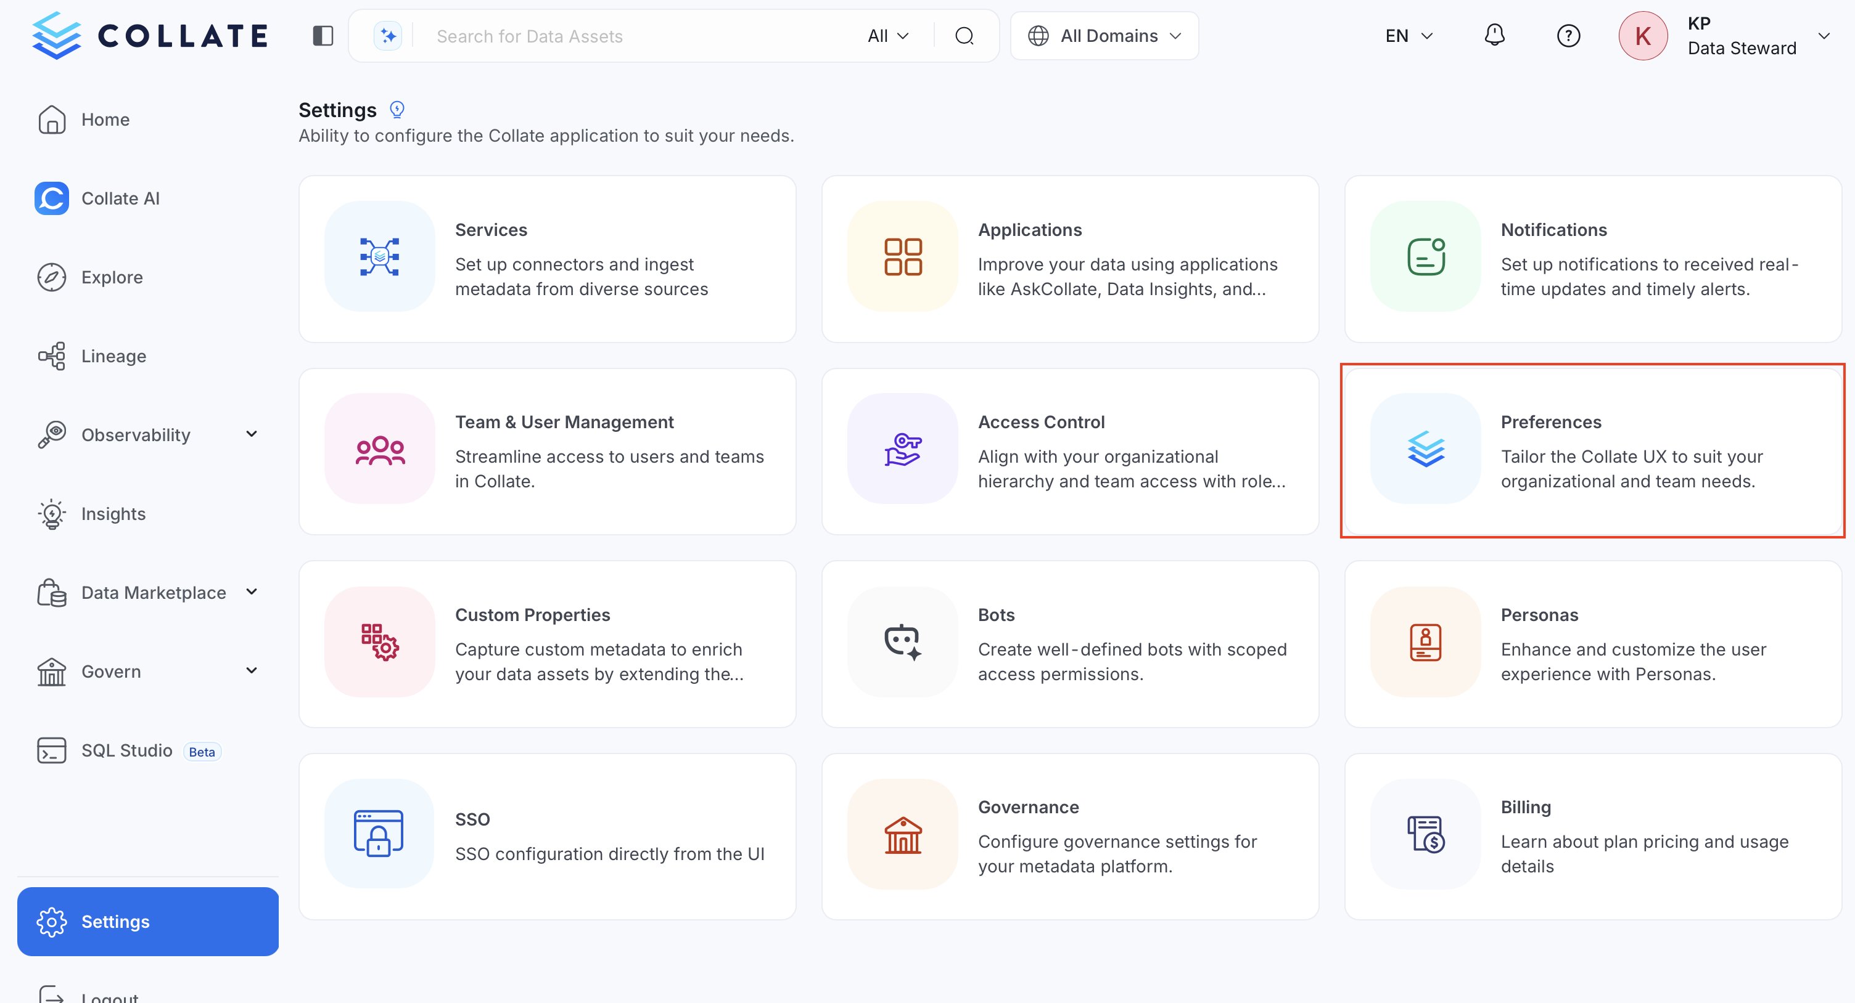Expand the KP Data Steward profile menu
Viewport: 1855px width, 1003px height.
(1824, 36)
